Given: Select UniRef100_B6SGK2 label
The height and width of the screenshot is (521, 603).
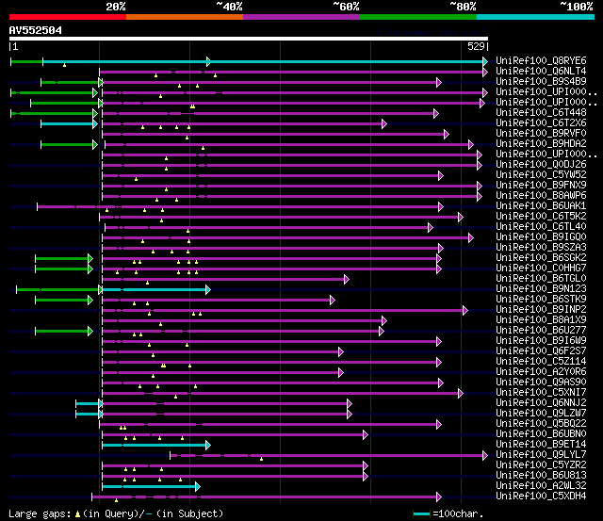Looking at the screenshot, I should (x=541, y=258).
